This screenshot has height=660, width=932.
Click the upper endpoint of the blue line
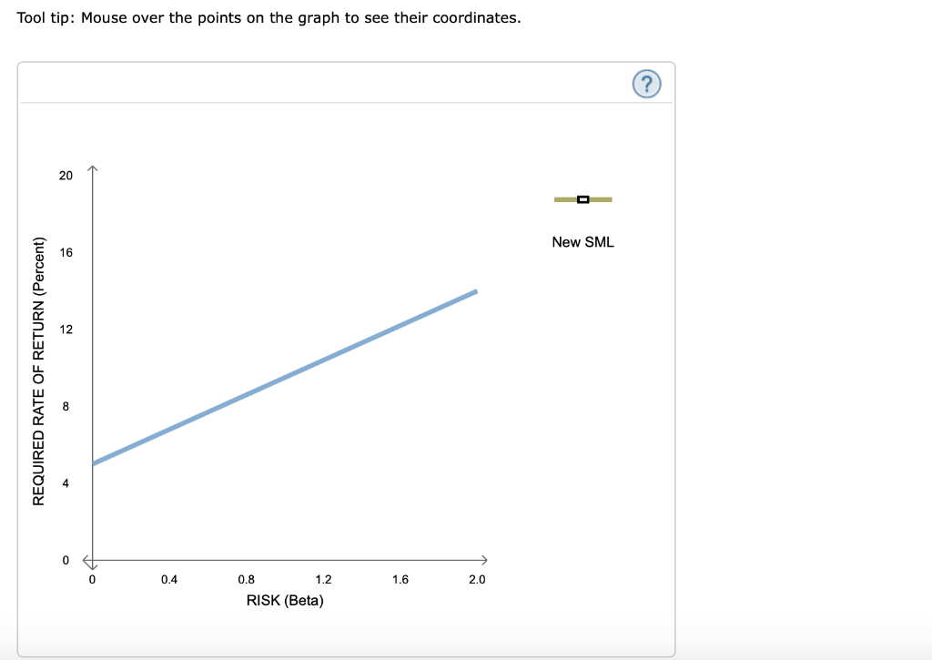[475, 292]
